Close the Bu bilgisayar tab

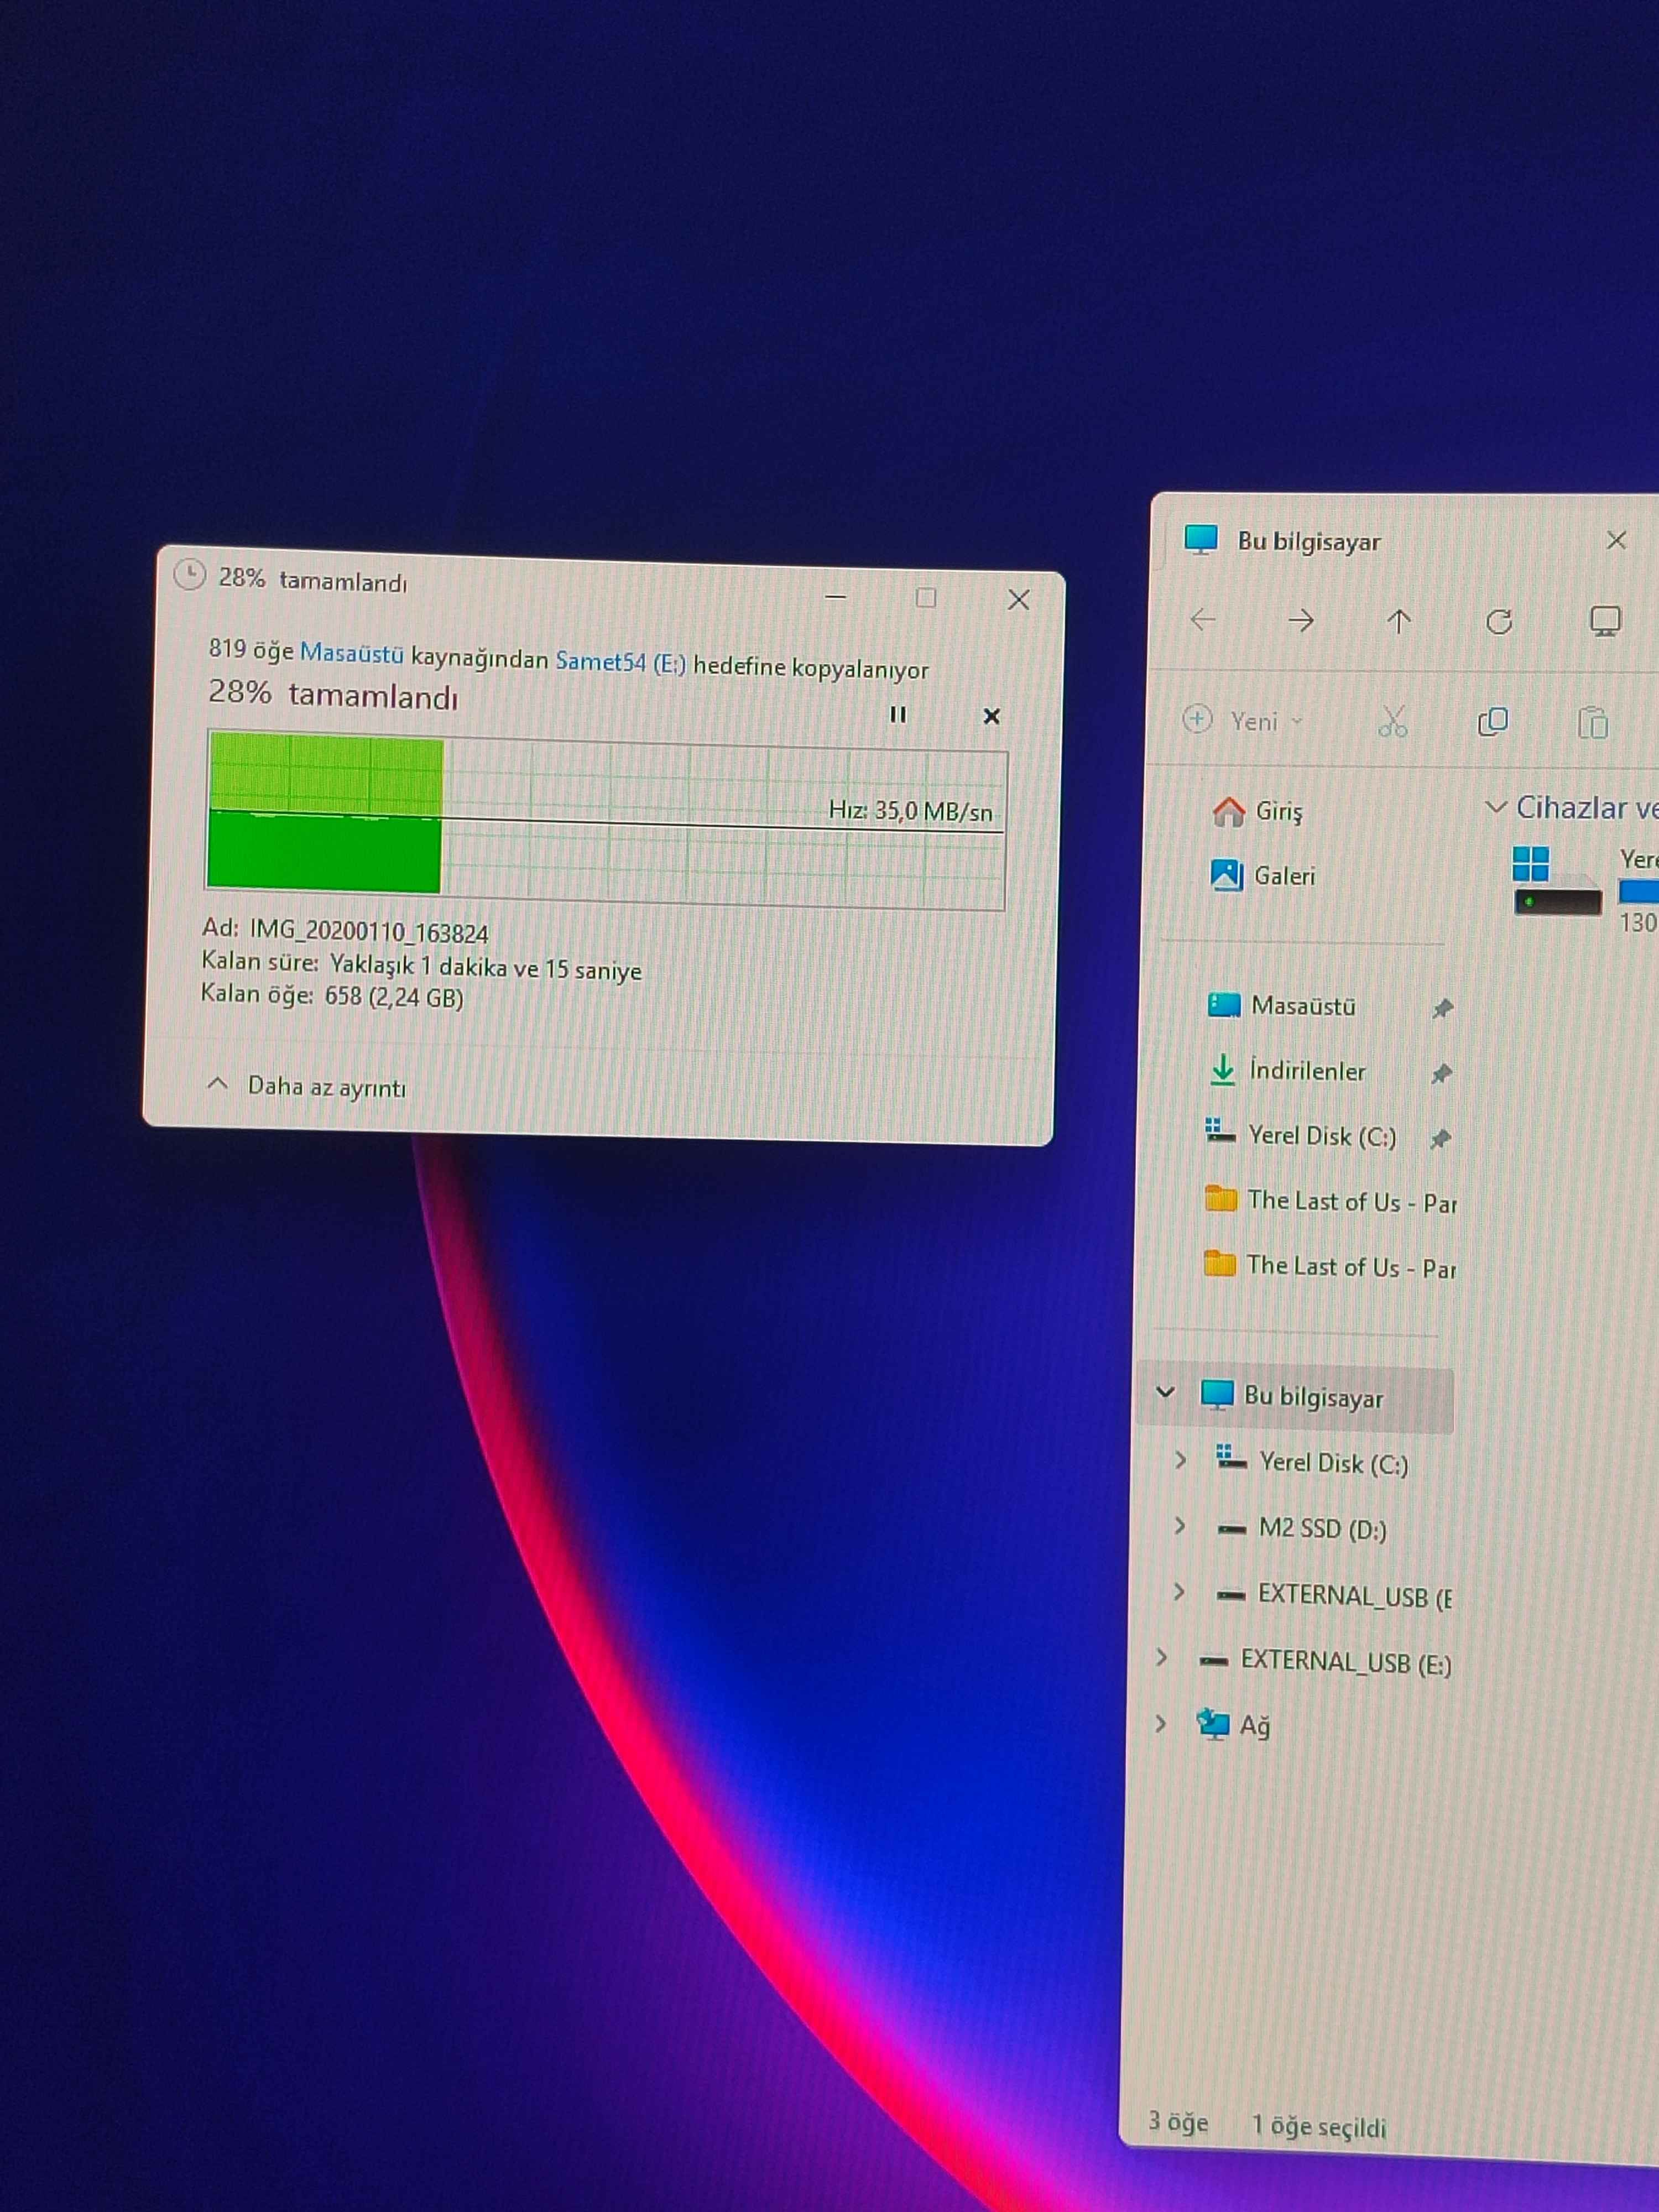(1616, 540)
